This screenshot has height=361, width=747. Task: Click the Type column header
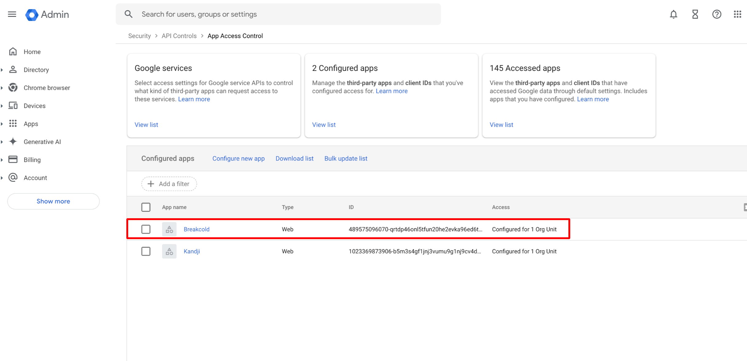coord(287,207)
